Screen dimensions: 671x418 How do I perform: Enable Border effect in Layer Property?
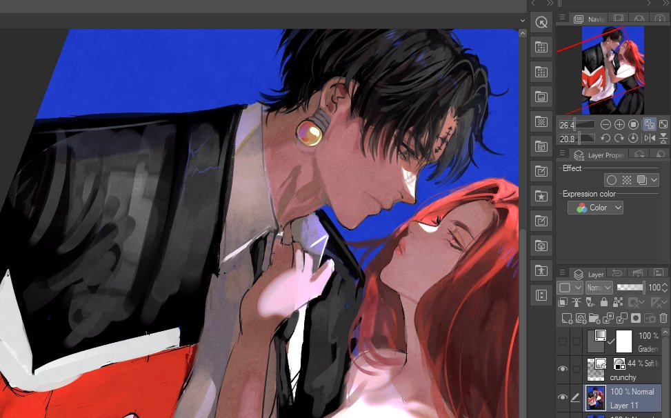[x=612, y=180]
